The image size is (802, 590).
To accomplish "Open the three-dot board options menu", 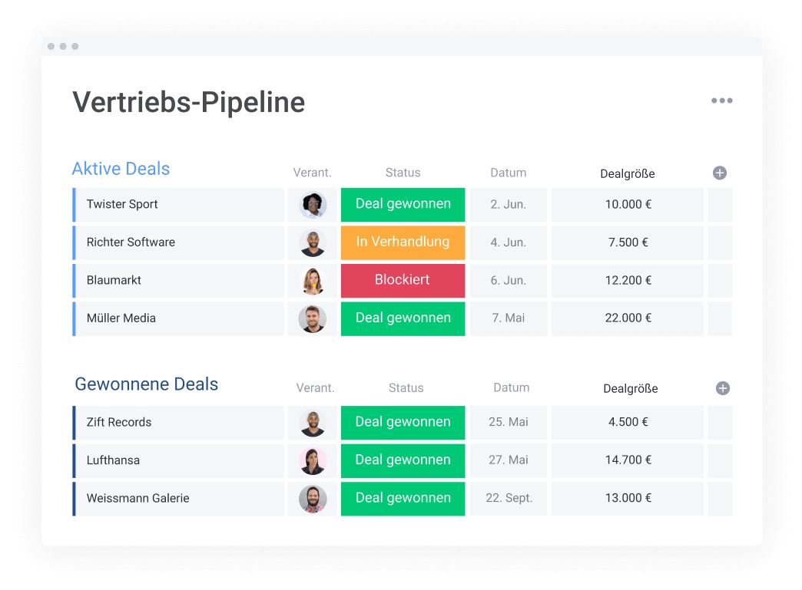I will 721,101.
